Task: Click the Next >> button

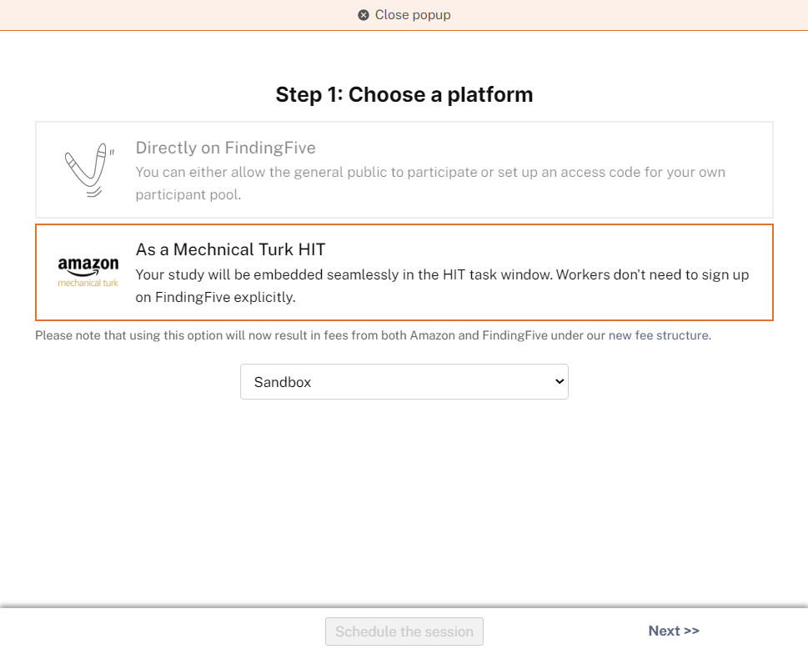Action: pos(674,631)
